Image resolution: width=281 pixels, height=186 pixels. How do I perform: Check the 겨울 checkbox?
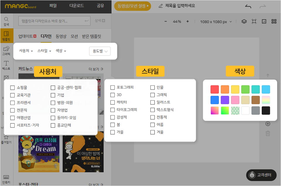(x=153, y=132)
